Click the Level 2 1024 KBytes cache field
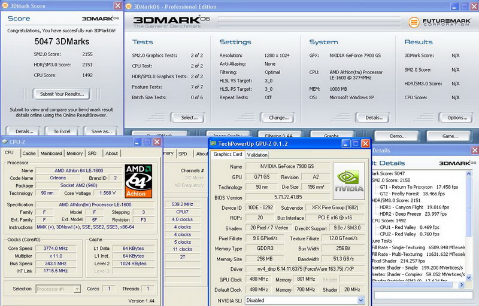The height and width of the screenshot is (306, 479). pyautogui.click(x=133, y=264)
